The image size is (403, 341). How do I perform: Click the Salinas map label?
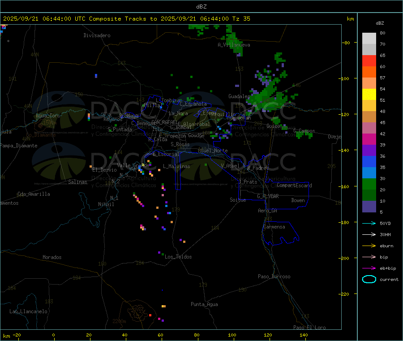point(77,182)
